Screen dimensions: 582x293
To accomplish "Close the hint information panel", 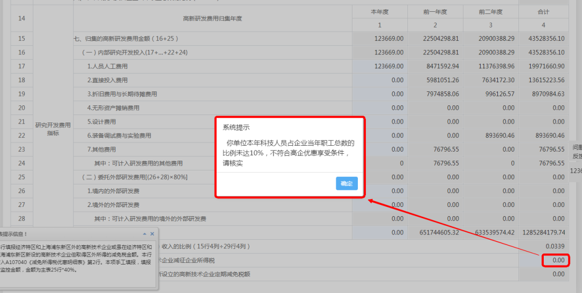I will (x=152, y=234).
